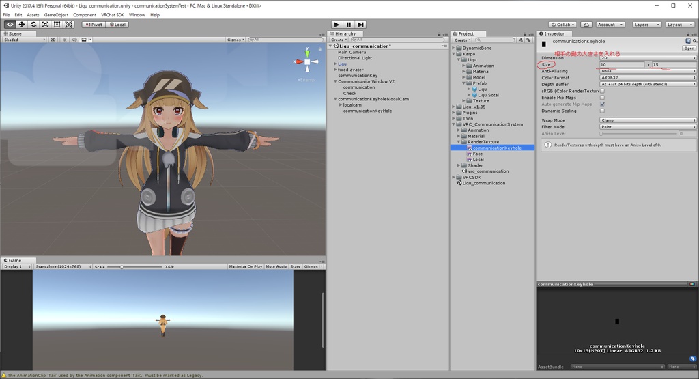Open the Wrap Mode dropdown
The image size is (699, 379).
click(648, 120)
